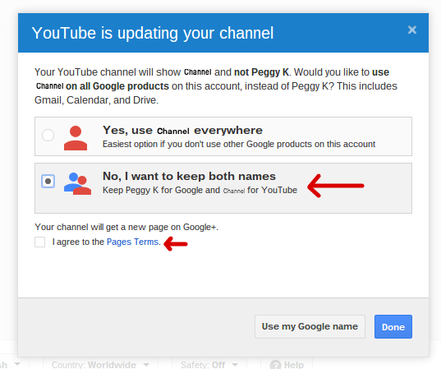441x369 pixels.
Task: Close the YouTube channel update dialog
Action: point(412,30)
